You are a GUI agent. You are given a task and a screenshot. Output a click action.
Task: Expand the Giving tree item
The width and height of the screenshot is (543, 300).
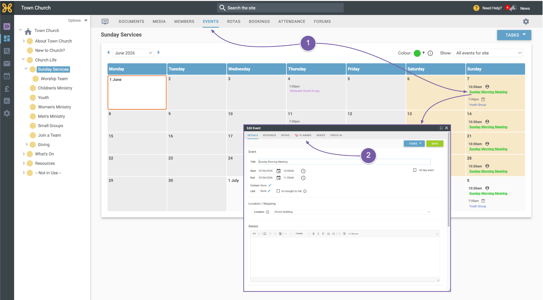tap(27, 144)
